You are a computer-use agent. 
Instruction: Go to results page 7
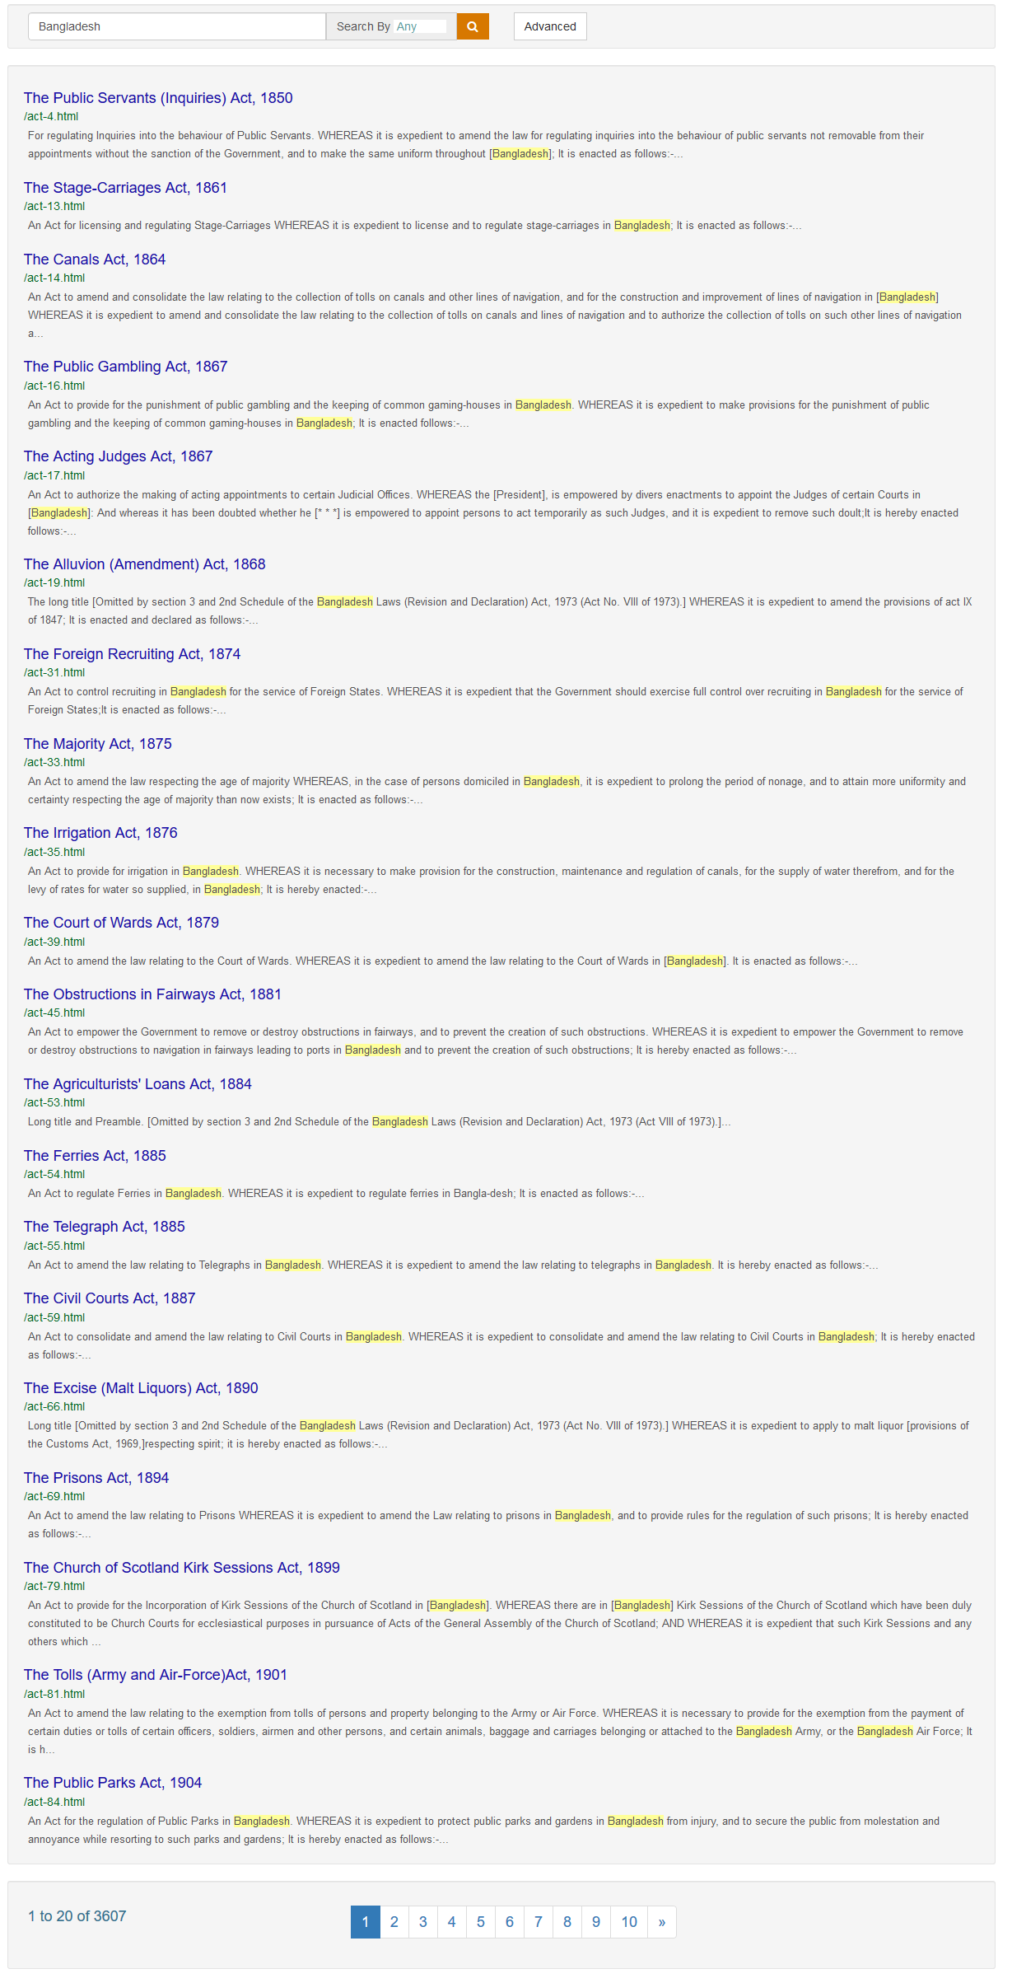[x=539, y=1922]
